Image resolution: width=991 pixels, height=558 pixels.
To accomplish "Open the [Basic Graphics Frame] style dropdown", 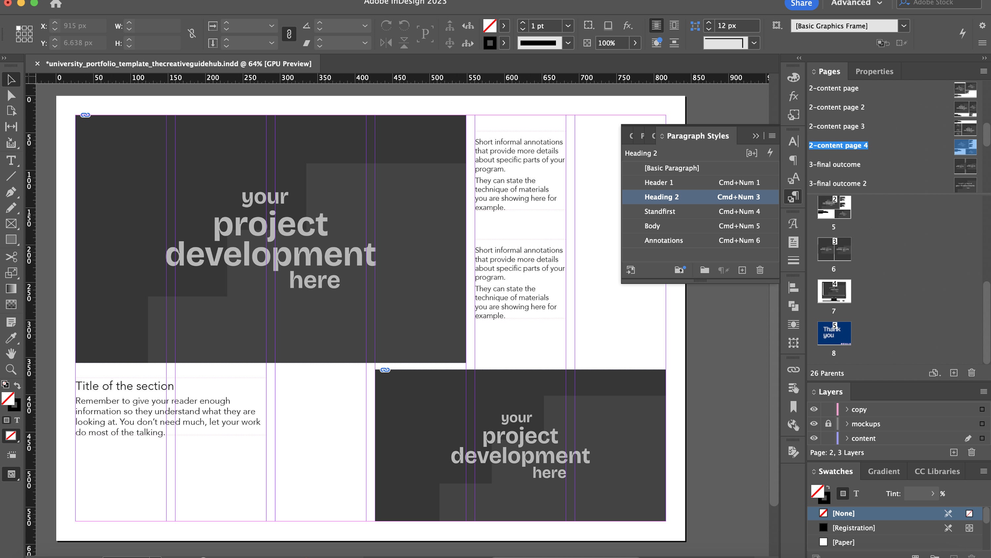I will pos(904,26).
